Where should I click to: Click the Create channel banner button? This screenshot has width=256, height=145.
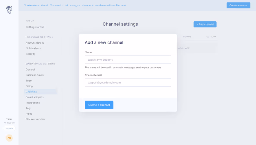point(238,5)
